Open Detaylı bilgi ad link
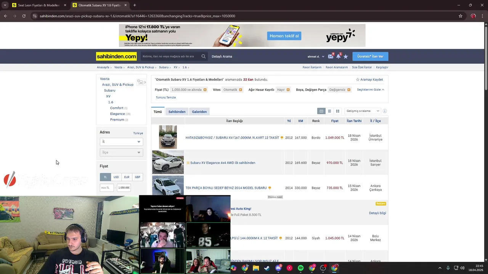Viewport: 488px width, 274px height. (377, 213)
